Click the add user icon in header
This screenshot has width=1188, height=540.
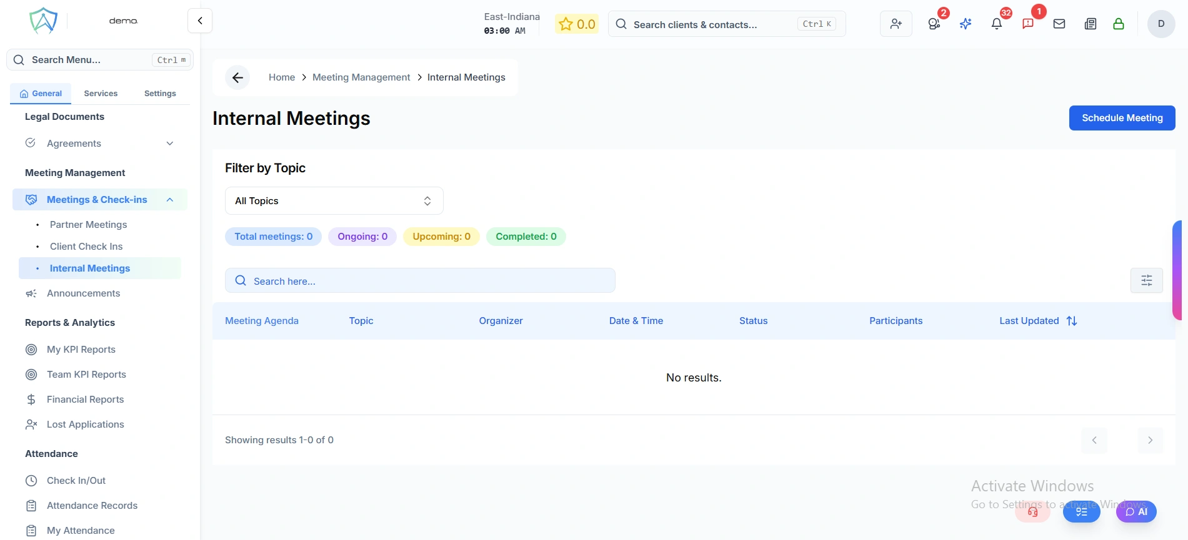click(896, 24)
